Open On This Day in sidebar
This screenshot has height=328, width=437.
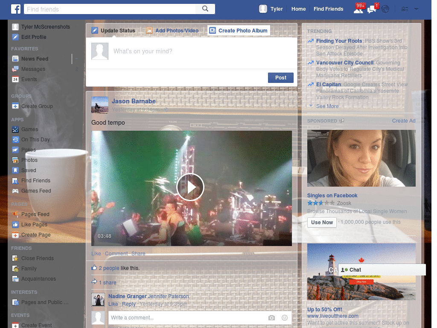pos(31,140)
